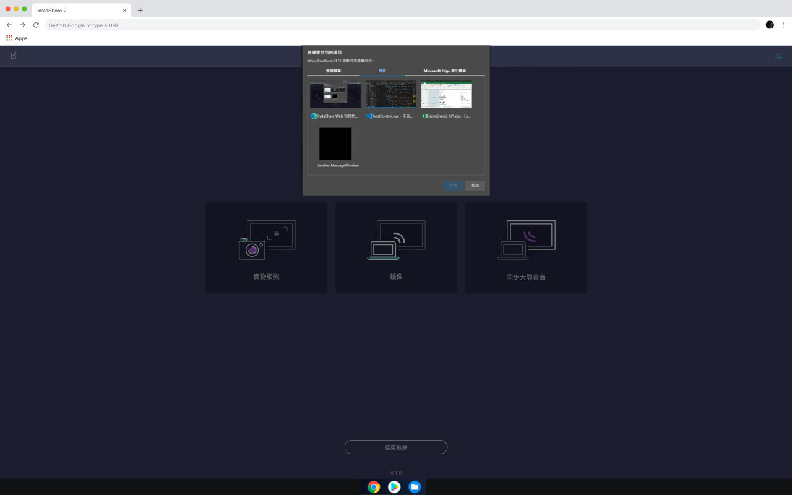Focus the Chrome address bar

click(x=402, y=25)
